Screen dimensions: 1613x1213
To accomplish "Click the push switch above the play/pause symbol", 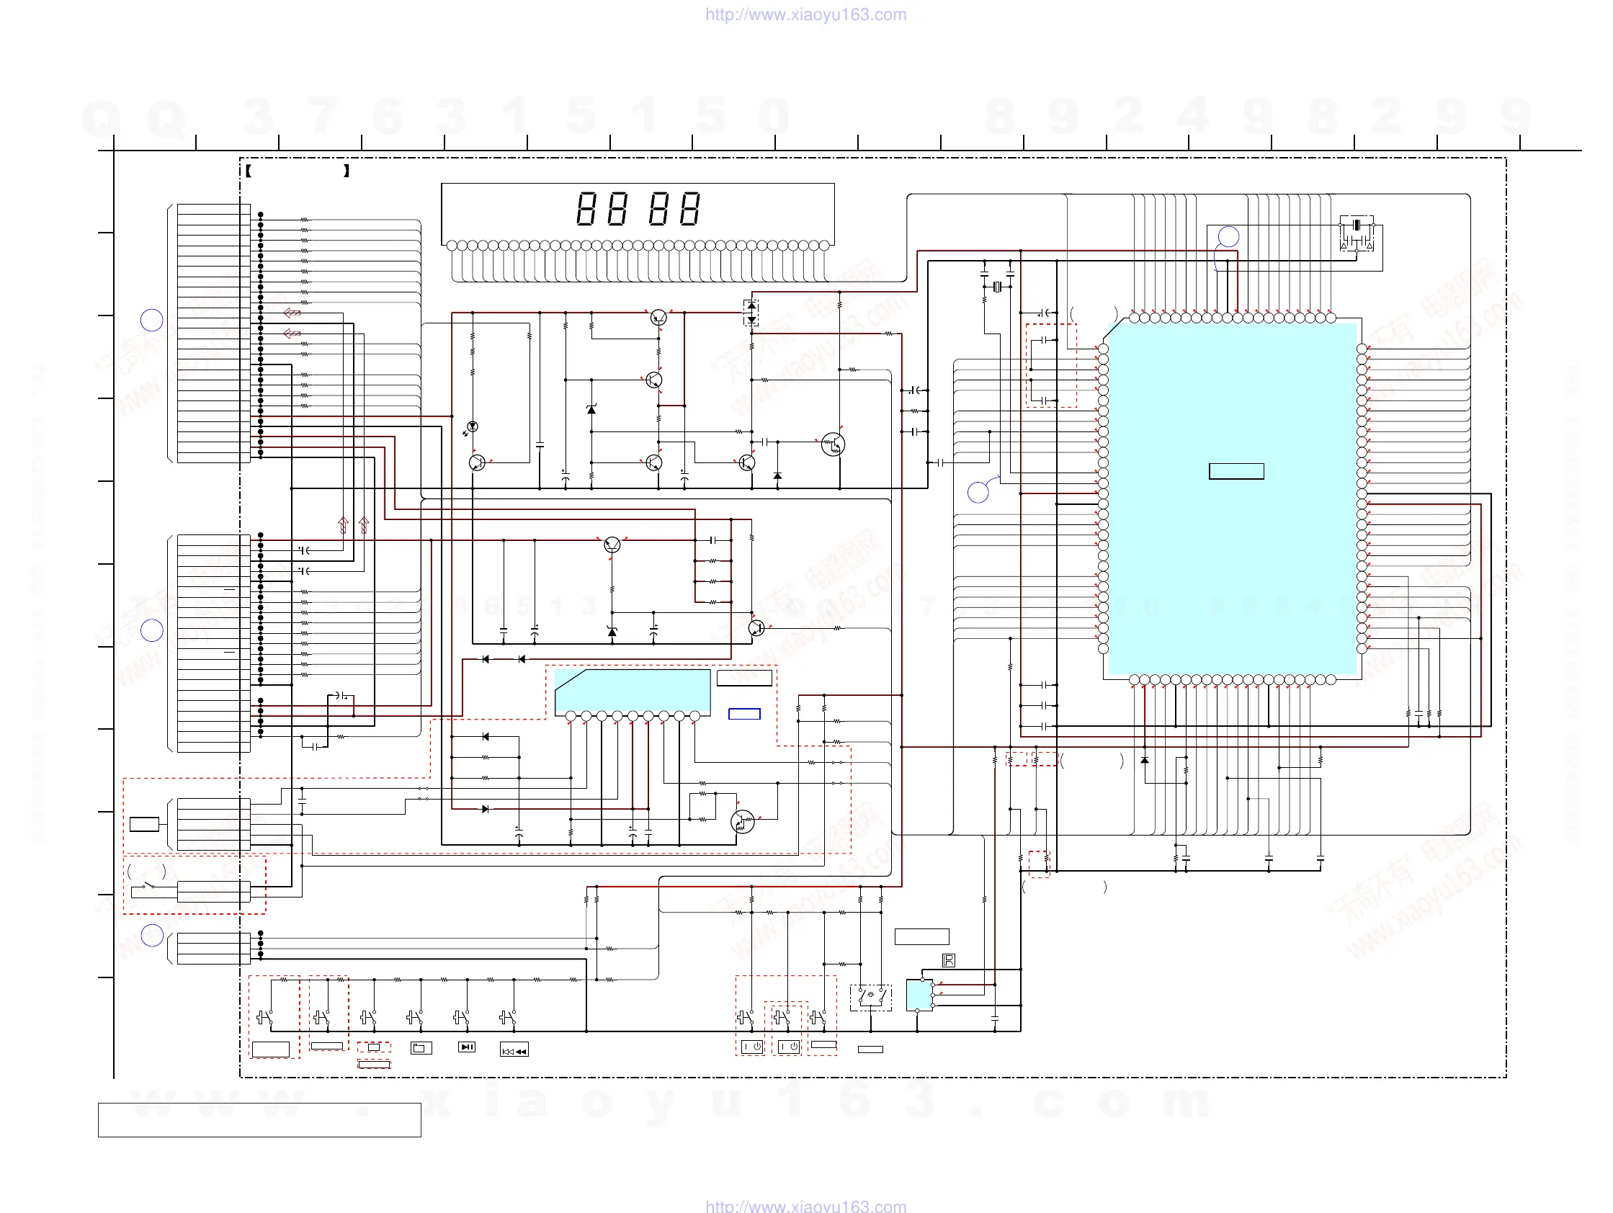I will [x=461, y=1017].
